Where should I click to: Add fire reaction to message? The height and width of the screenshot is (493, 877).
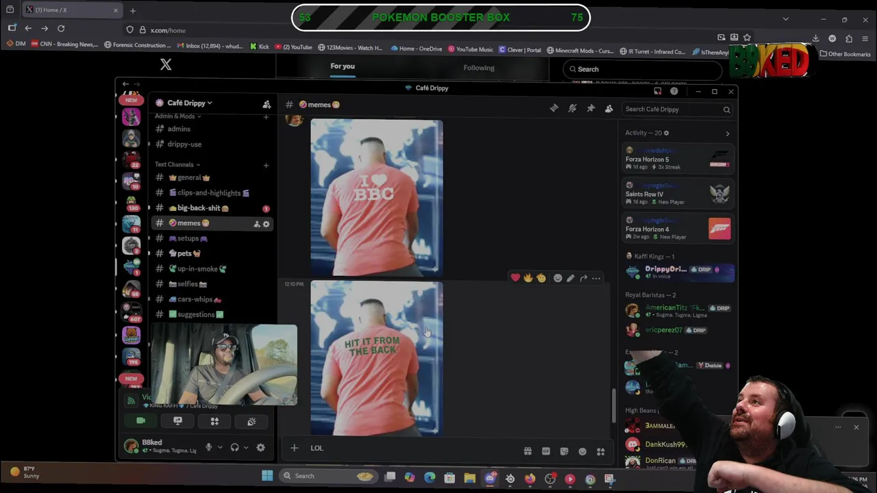(x=528, y=278)
